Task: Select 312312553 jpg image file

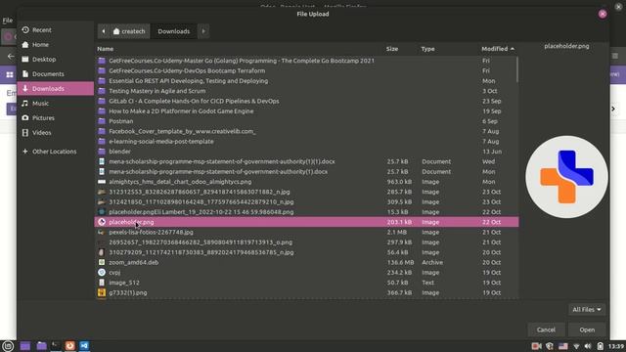Action: (306, 192)
